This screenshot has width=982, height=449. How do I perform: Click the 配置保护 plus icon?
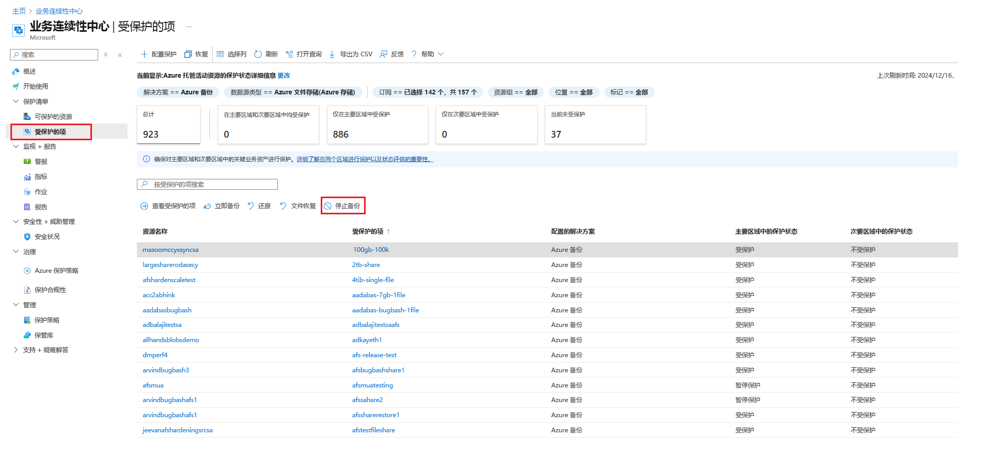[x=144, y=54]
